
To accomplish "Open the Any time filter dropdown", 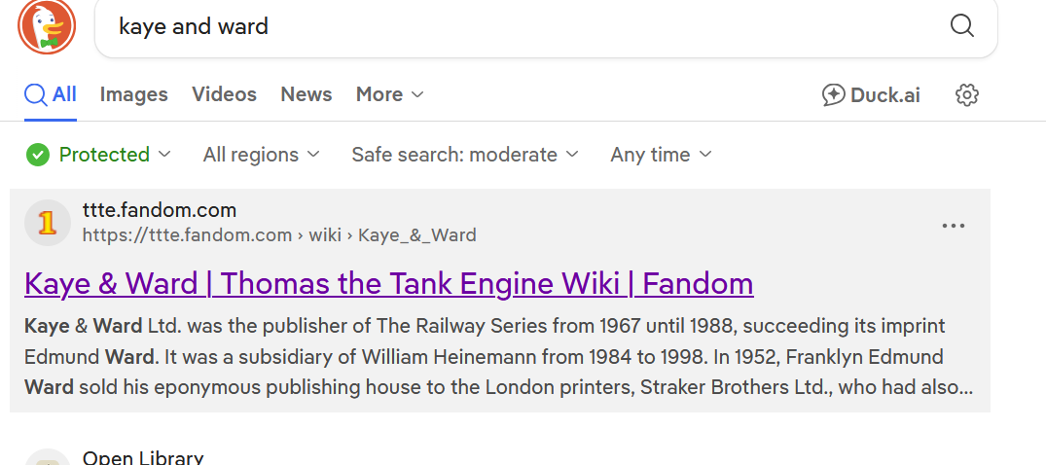I will 661,155.
